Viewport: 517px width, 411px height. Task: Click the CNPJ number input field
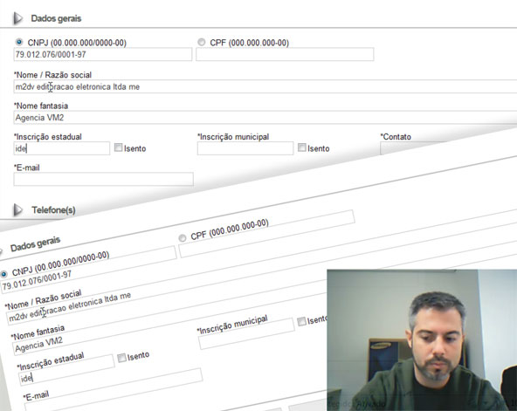(102, 54)
